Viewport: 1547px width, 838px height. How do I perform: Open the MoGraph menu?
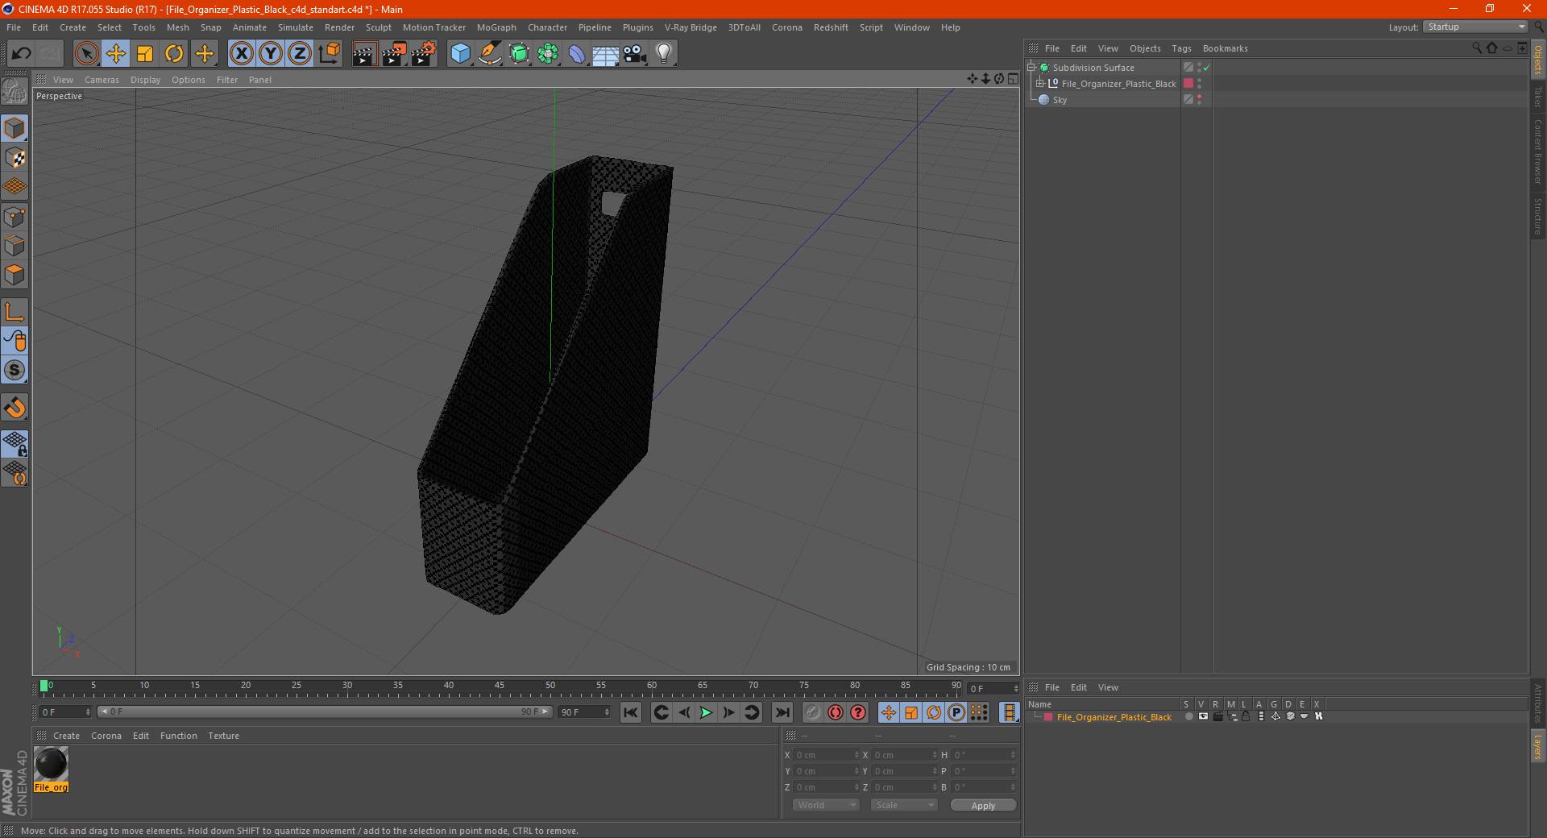(496, 27)
